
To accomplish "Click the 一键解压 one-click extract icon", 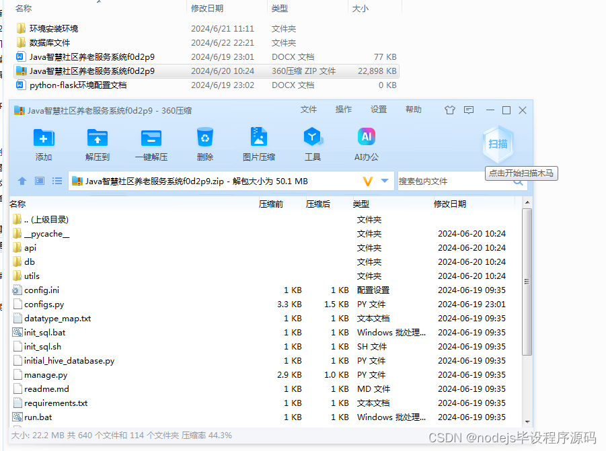I will (x=151, y=141).
